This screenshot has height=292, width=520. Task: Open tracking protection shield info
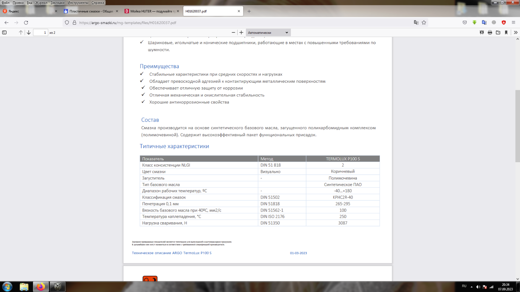(x=67, y=23)
